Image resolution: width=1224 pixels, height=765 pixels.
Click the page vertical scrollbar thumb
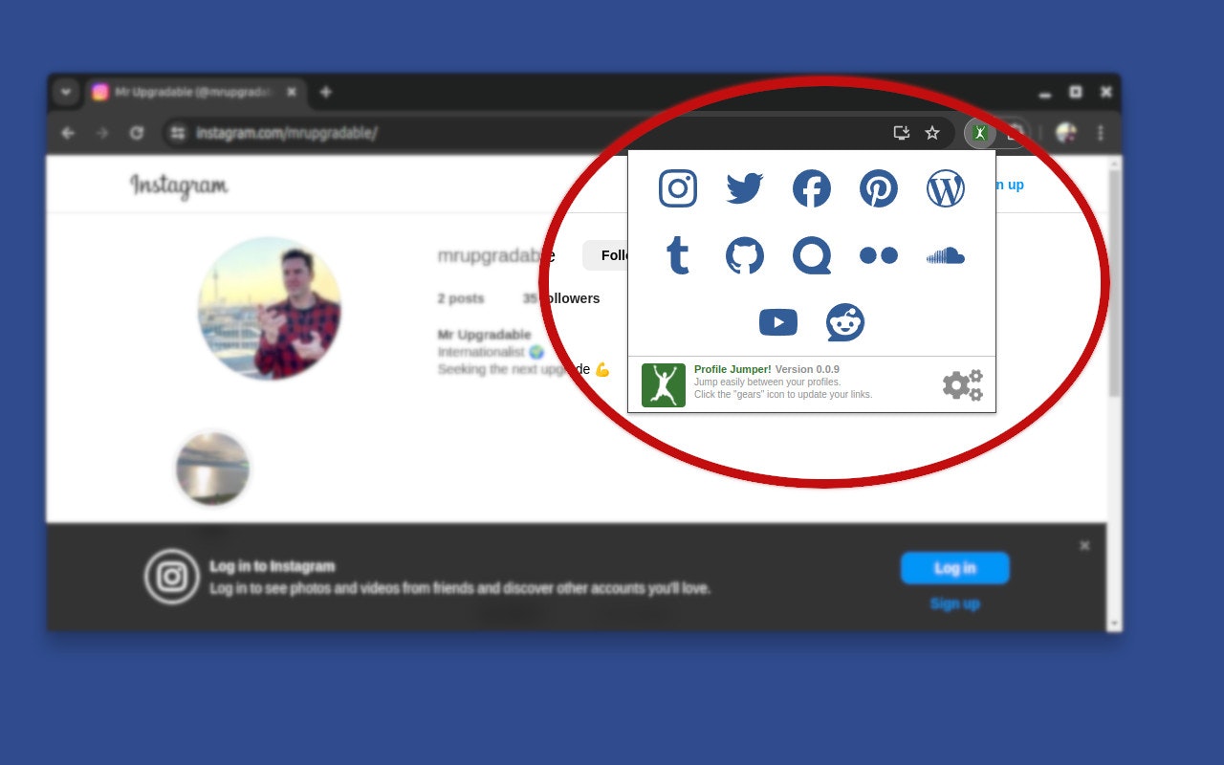1114,284
